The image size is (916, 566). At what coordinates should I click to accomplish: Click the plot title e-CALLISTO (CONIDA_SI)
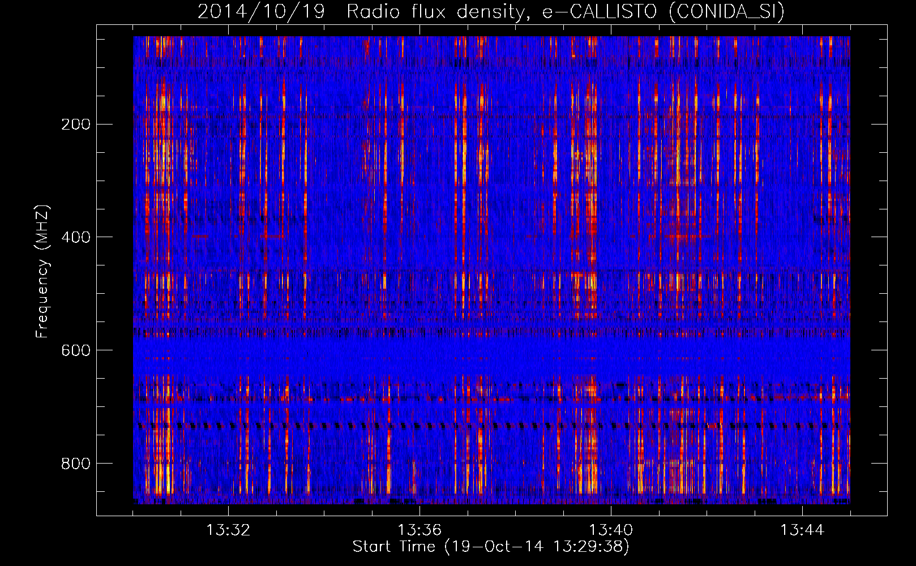(x=664, y=12)
